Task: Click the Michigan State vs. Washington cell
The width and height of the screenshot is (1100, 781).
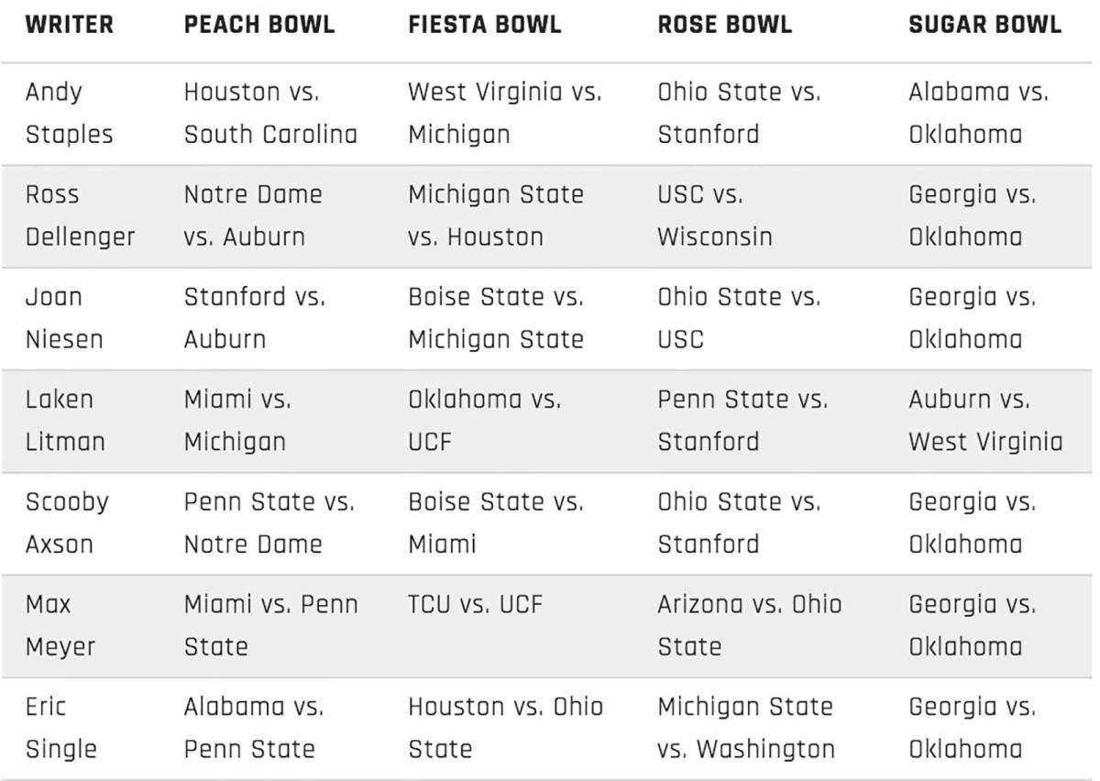Action: point(746,729)
